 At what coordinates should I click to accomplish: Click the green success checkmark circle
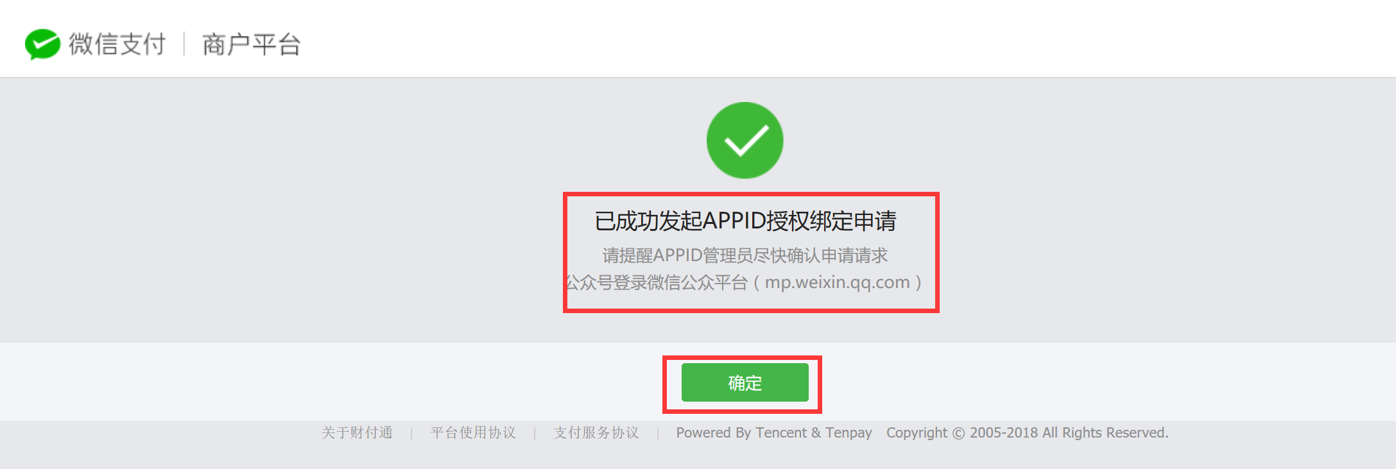coord(745,140)
